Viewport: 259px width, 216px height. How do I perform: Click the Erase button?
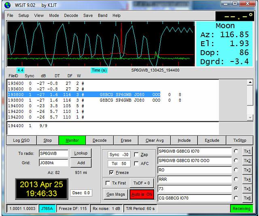[x=126, y=140]
